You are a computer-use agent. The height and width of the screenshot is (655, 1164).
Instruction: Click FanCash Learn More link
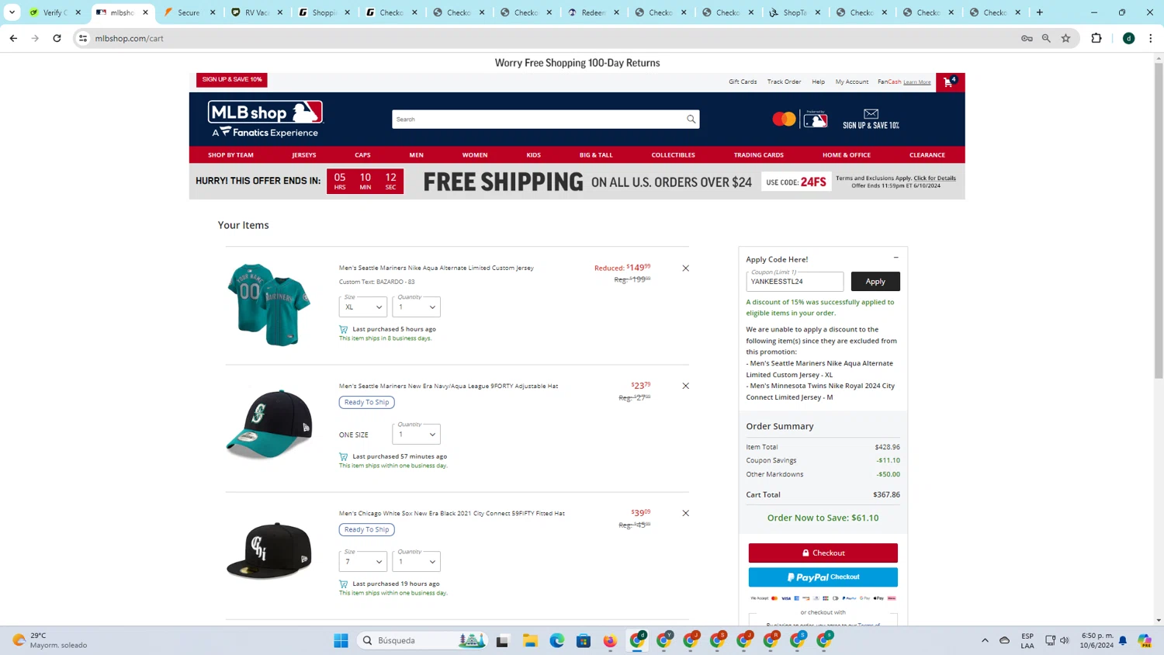pyautogui.click(x=916, y=82)
